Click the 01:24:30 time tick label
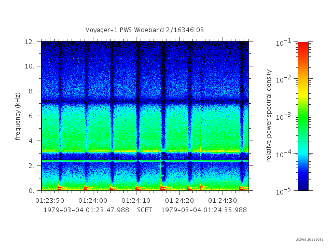The image size is (332, 249). click(223, 201)
